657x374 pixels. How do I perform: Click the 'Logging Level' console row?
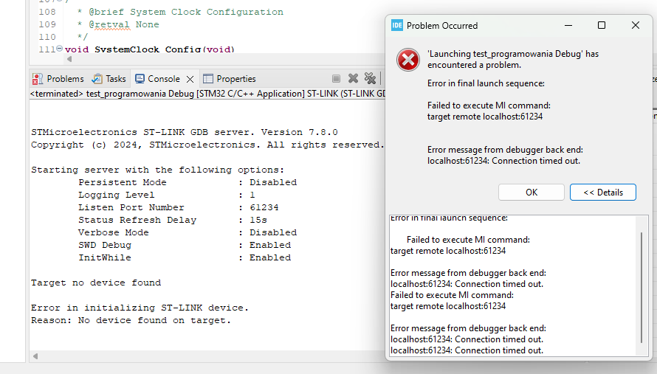tap(166, 195)
